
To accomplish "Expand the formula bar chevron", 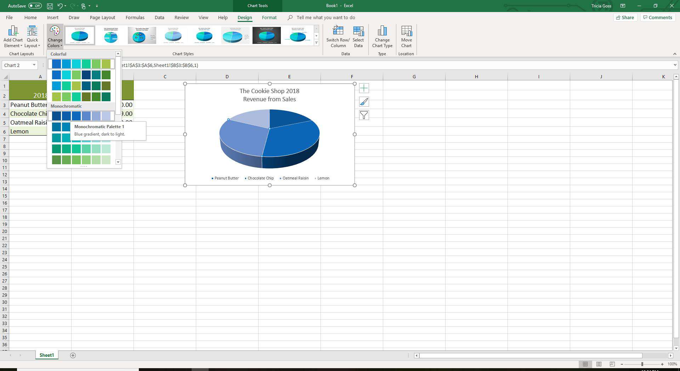I will tap(675, 65).
